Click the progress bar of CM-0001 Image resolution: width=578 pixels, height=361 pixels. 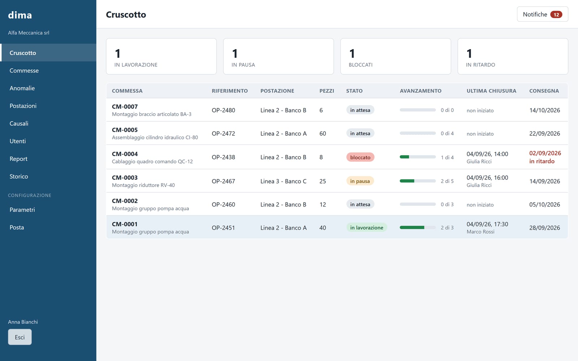(x=418, y=227)
